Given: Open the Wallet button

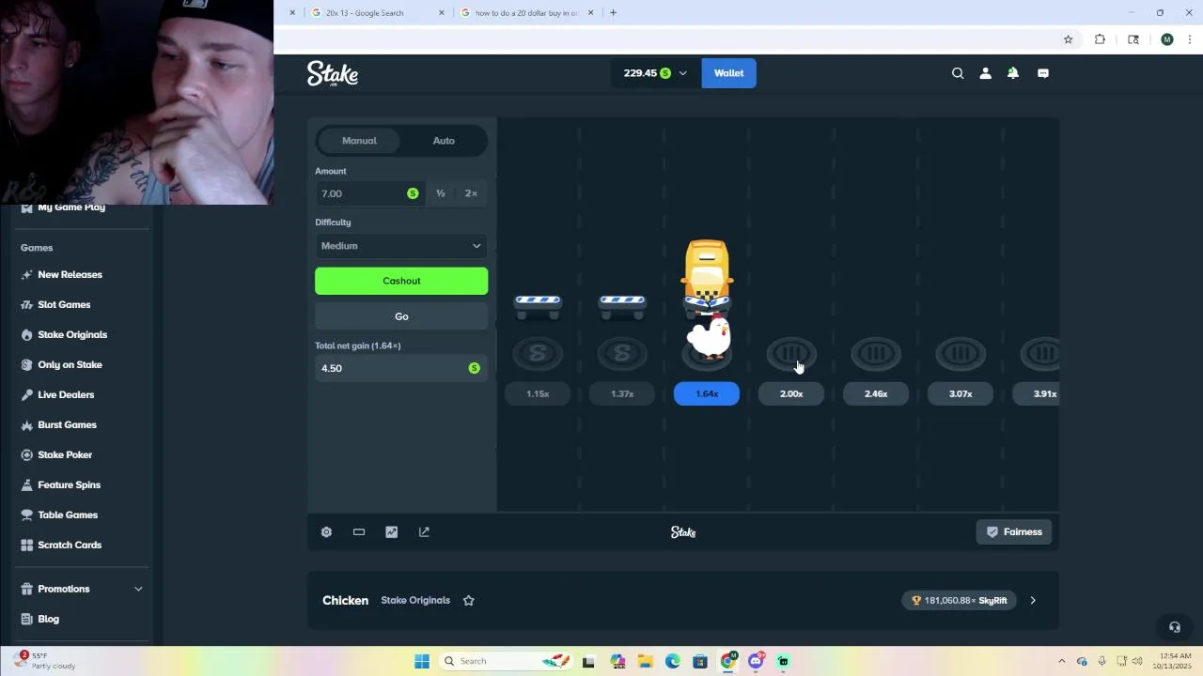Looking at the screenshot, I should click(x=728, y=73).
